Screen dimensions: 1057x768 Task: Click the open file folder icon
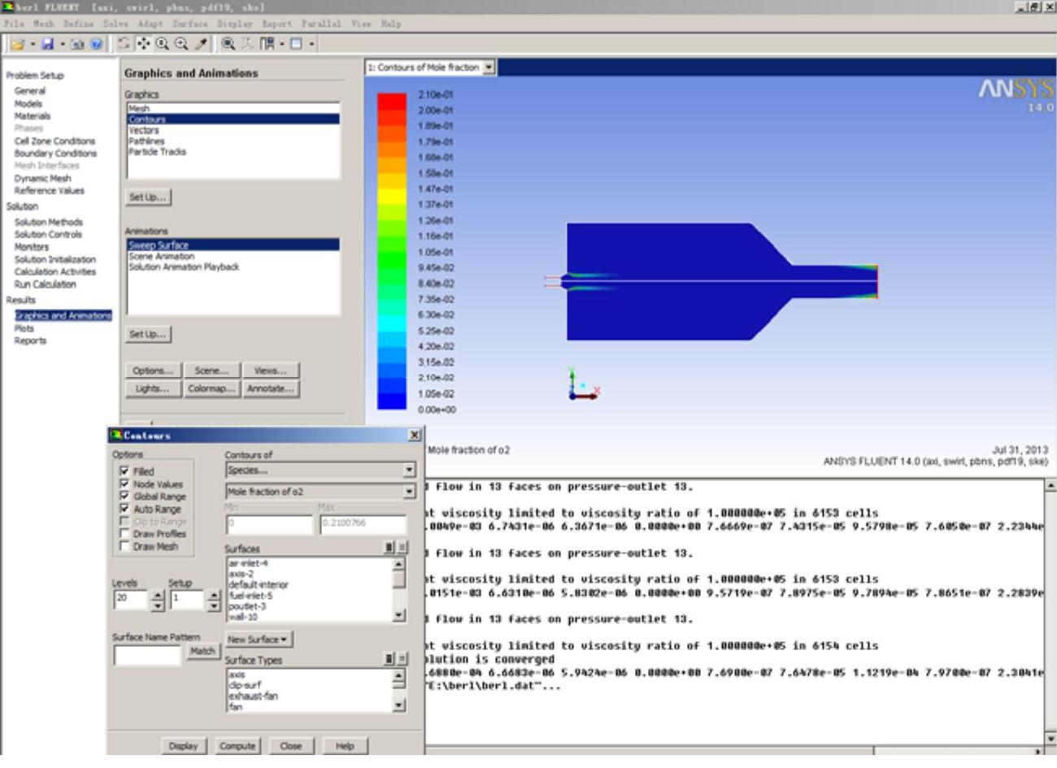point(17,44)
